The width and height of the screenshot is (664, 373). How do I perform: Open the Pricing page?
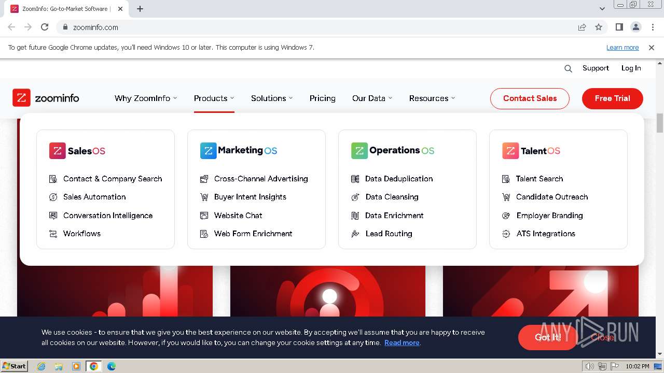[x=323, y=98]
